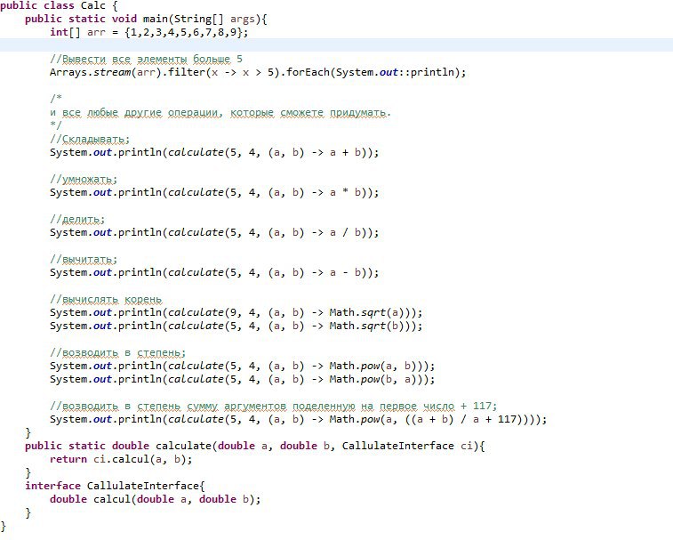Click the "System.out::println" method reference
Viewport: 673px width, 540px height.
point(395,73)
